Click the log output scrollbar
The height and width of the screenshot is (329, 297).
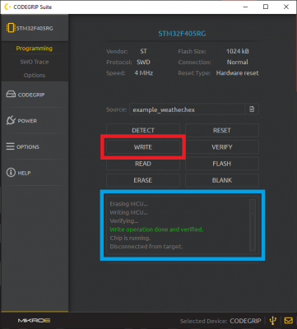tap(253, 225)
